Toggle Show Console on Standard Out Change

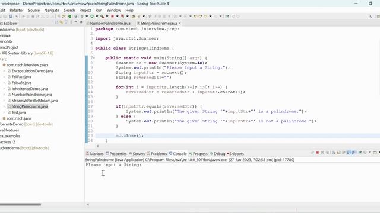click(x=349, y=153)
